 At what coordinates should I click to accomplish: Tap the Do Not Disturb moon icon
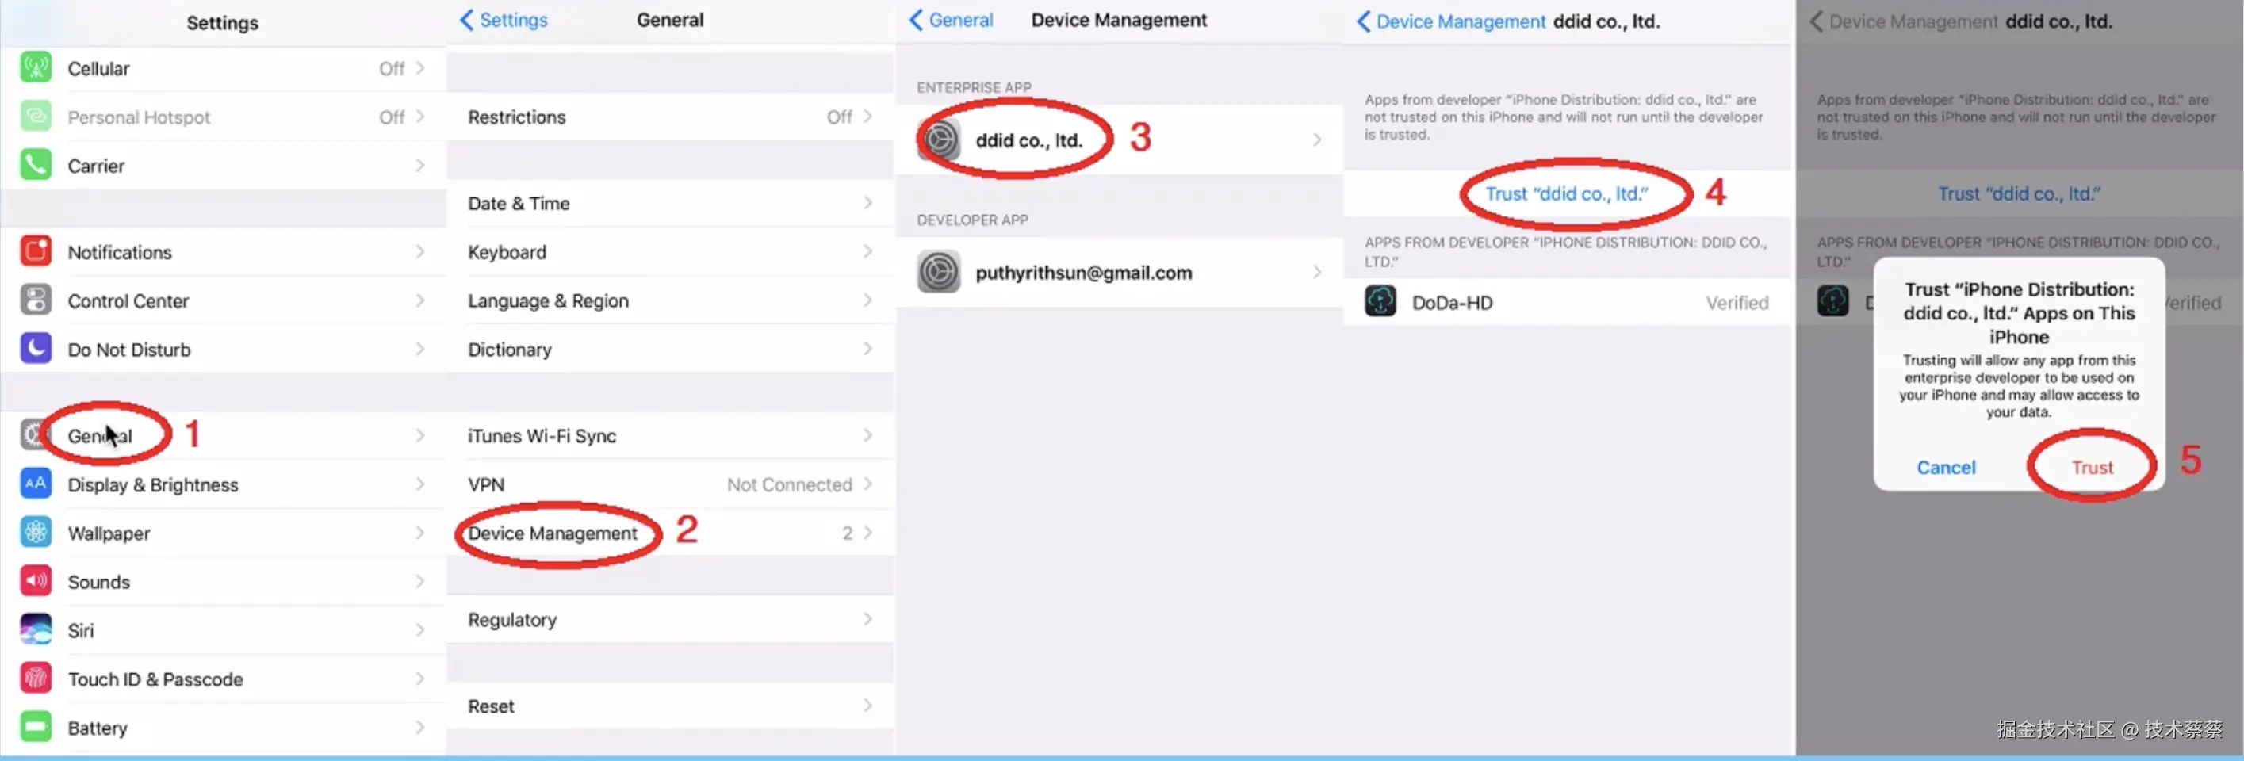click(x=36, y=349)
